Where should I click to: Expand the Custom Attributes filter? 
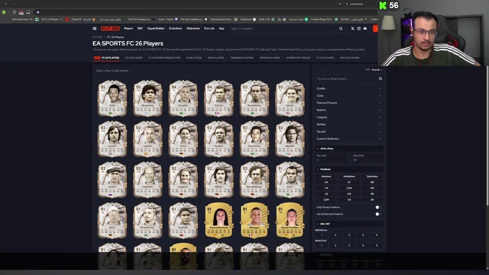349,139
